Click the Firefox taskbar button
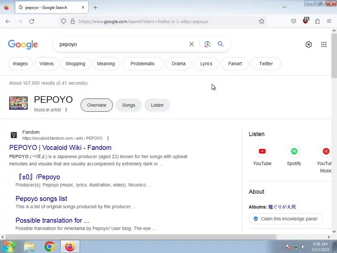 [70, 246]
